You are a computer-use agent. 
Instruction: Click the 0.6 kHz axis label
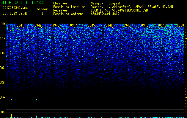coord(2,112)
